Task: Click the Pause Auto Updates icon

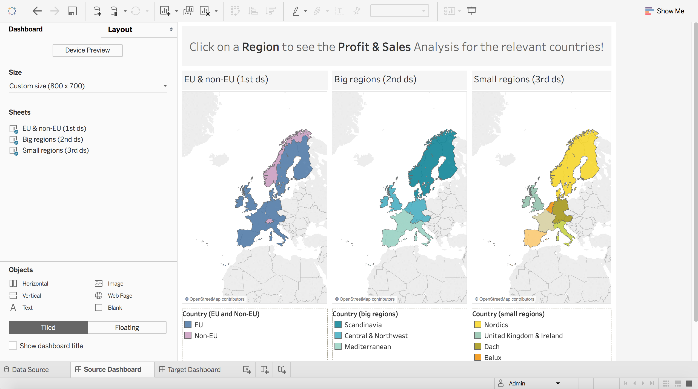Action: (114, 11)
